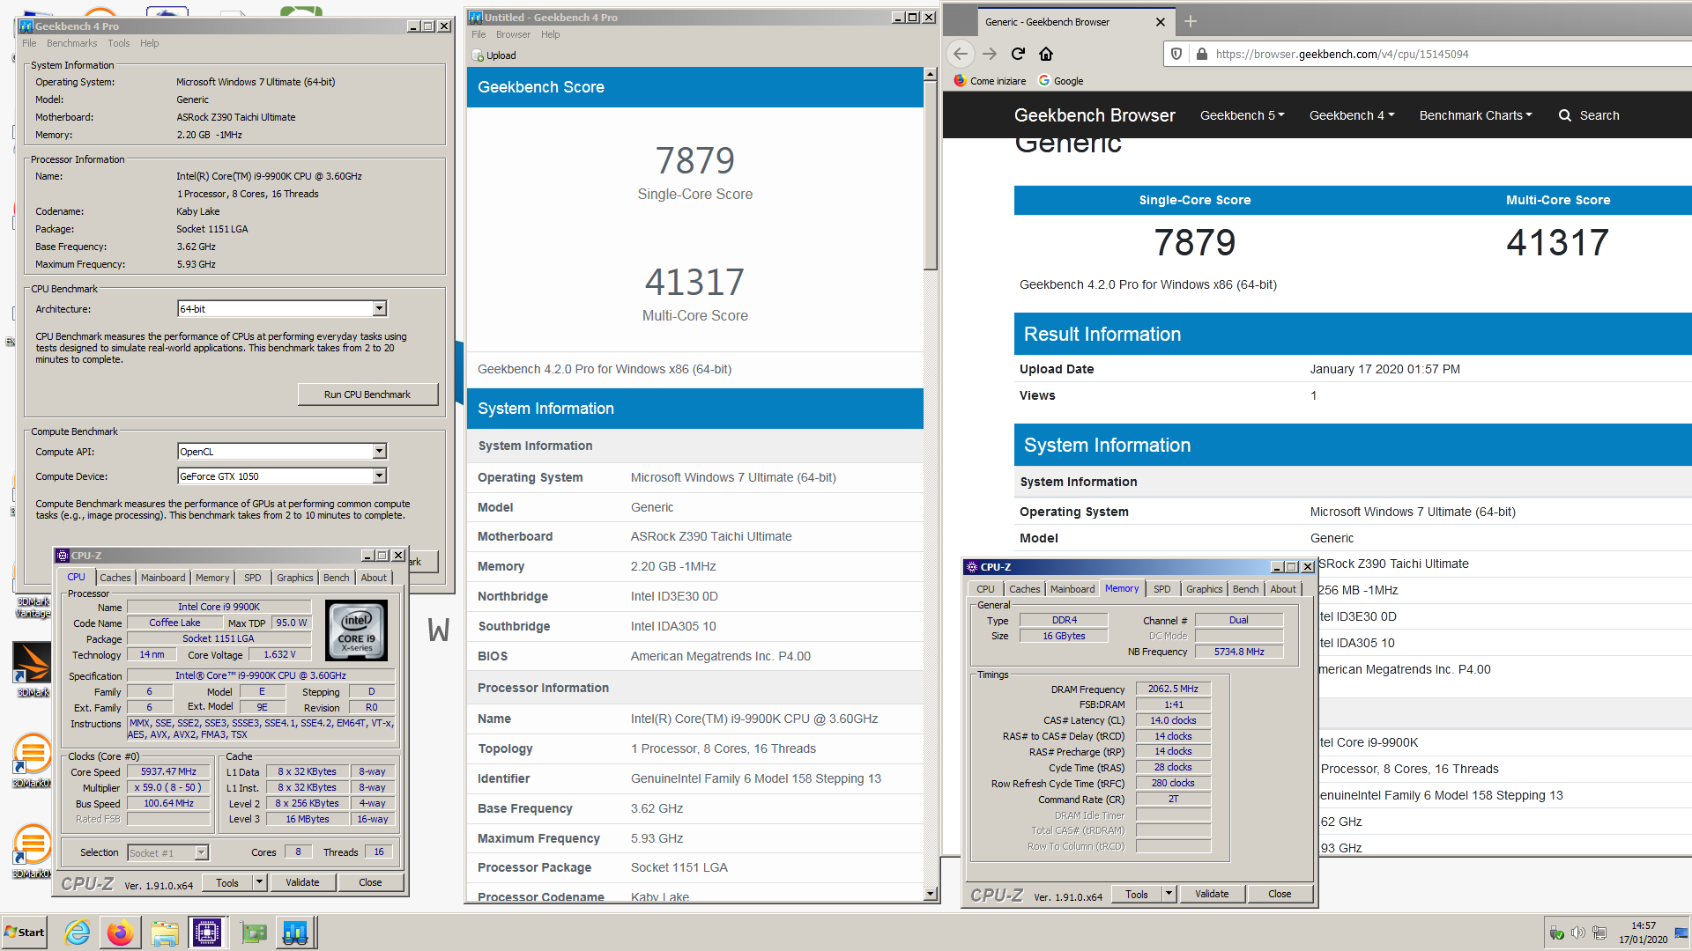Go back using the browser back arrow
1692x951 pixels.
click(961, 54)
